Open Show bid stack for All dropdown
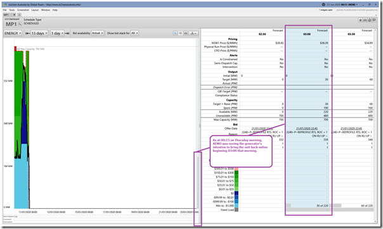Screen dimensions: 383x229 (x=134, y=33)
